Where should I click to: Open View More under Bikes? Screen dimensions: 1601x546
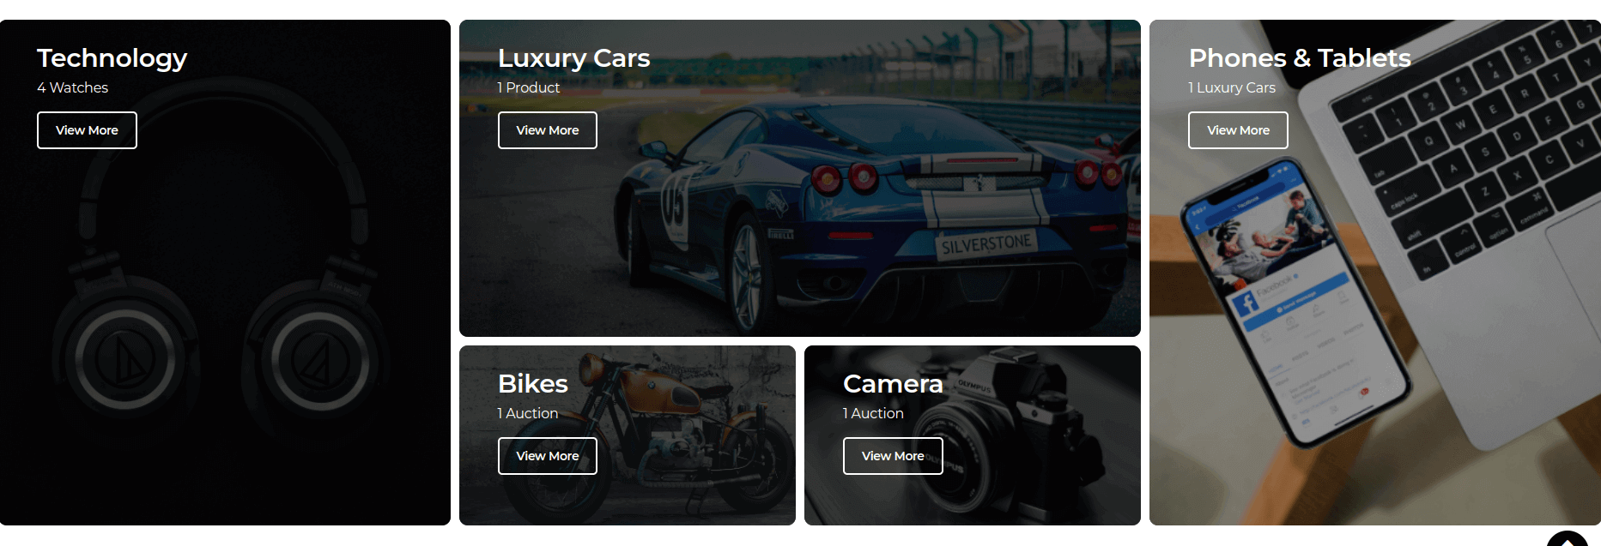(x=548, y=456)
